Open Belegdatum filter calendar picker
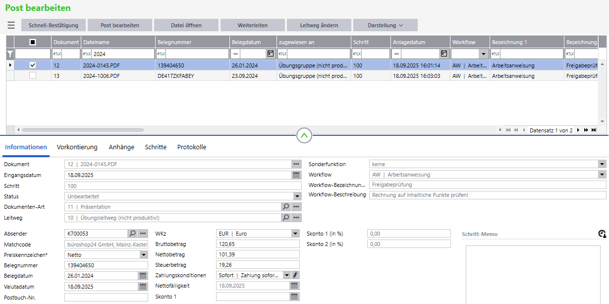 click(271, 54)
